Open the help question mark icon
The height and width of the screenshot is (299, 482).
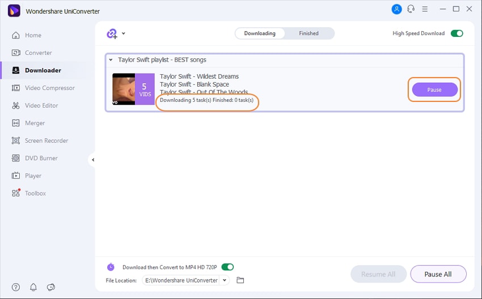coord(16,287)
